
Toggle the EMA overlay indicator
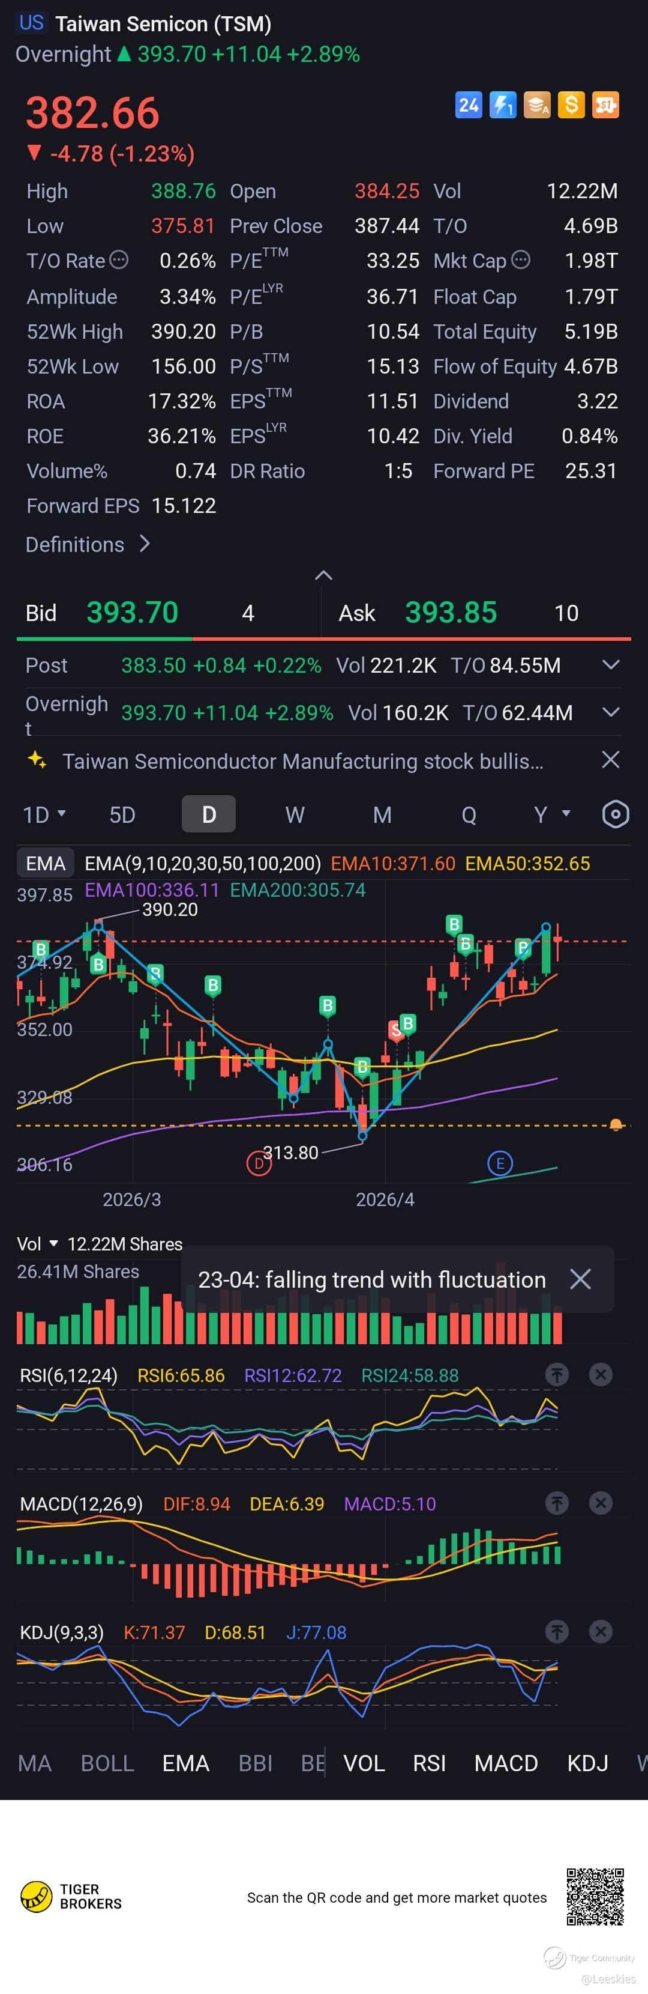185,1763
